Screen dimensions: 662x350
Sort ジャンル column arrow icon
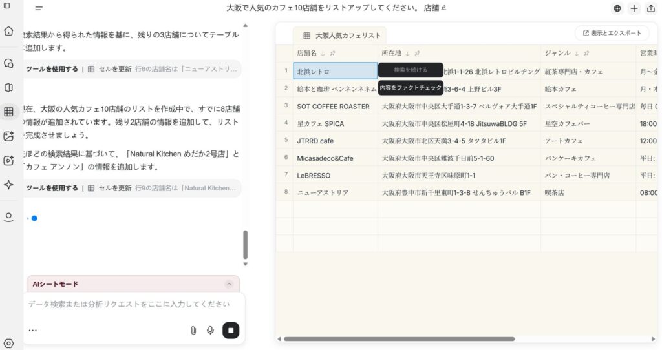tap(577, 54)
